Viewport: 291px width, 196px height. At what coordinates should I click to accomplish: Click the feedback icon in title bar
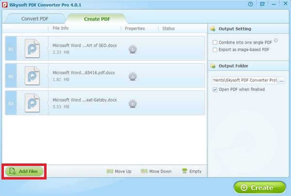click(x=262, y=4)
